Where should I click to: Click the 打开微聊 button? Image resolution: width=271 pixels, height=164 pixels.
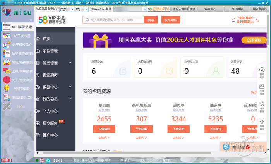[237, 9]
